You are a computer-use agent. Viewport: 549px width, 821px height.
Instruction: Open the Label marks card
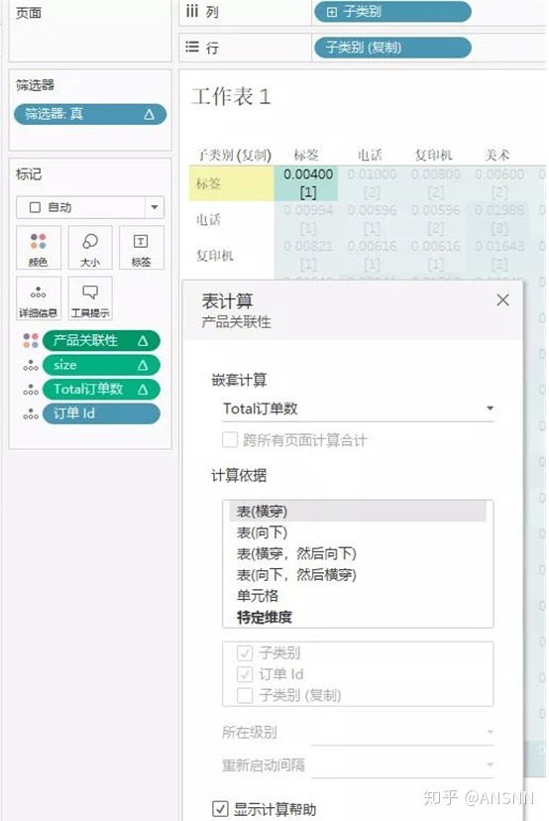pyautogui.click(x=141, y=248)
